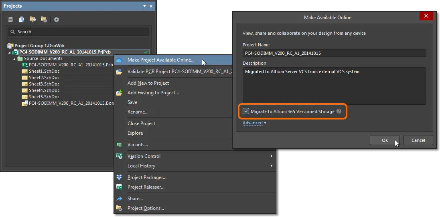The width and height of the screenshot is (440, 217).
Task: Open Sheet4.SchDoc
Action: (x=44, y=90)
